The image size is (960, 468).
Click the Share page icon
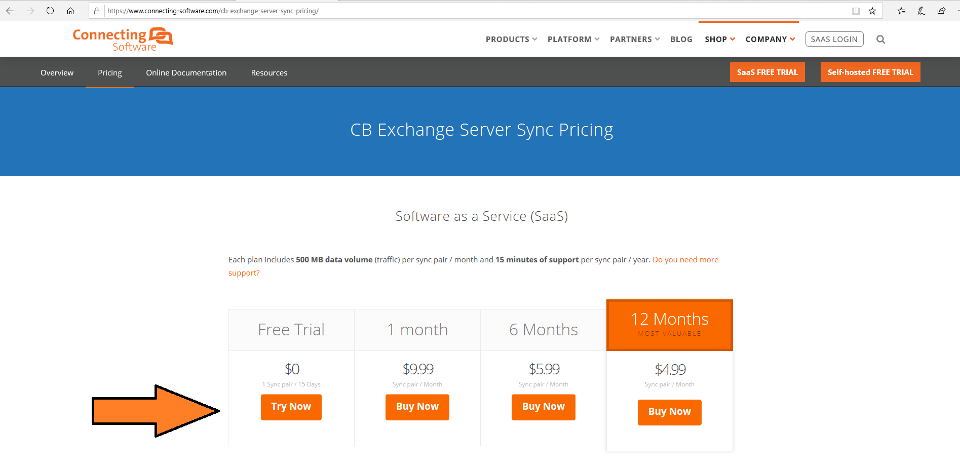point(941,11)
